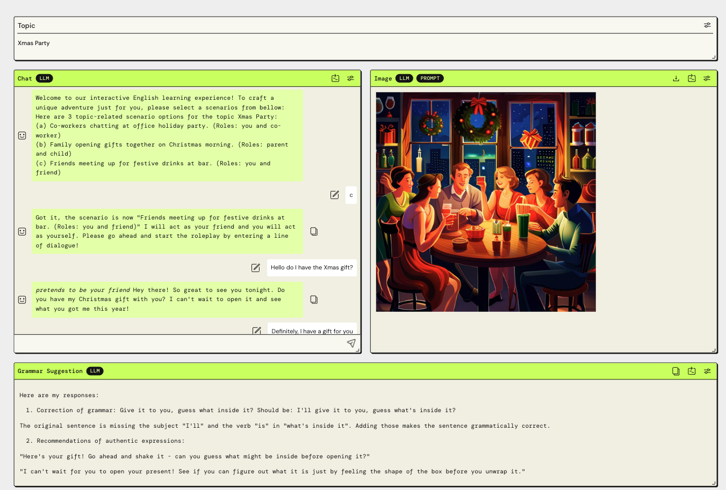Viewport: 726px width, 490px height.
Task: Click the Topic panel resize handle corner
Action: point(714,56)
